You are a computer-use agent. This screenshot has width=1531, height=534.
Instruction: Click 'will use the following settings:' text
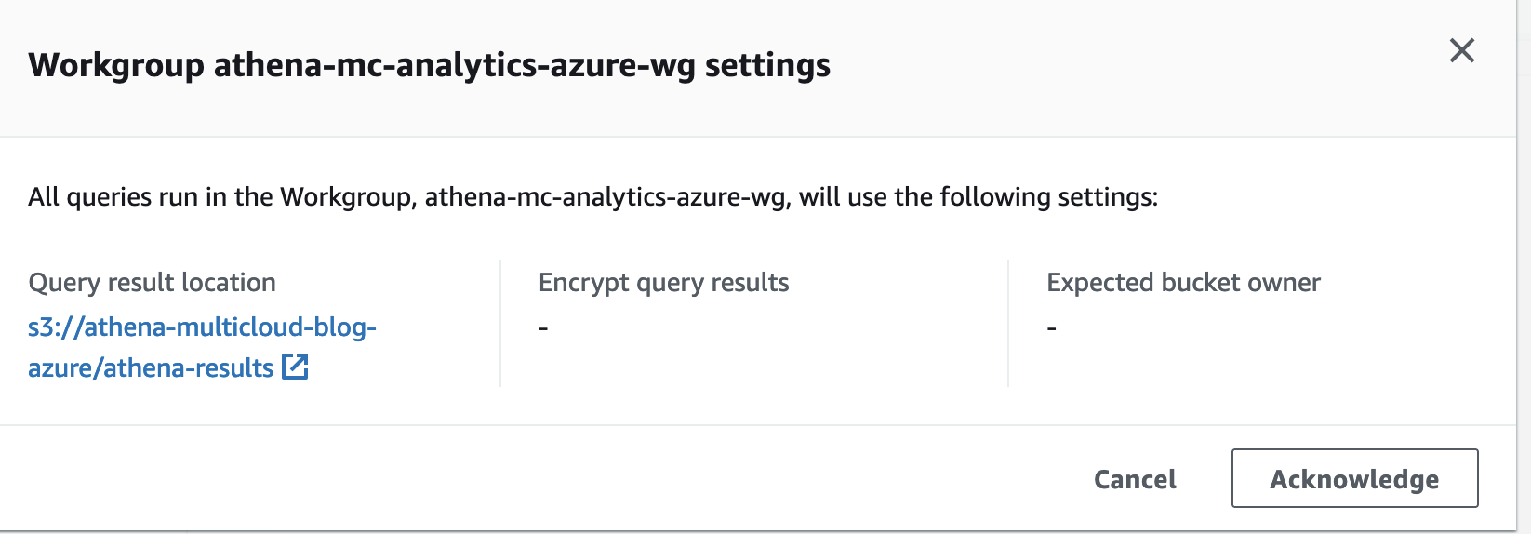click(x=979, y=197)
